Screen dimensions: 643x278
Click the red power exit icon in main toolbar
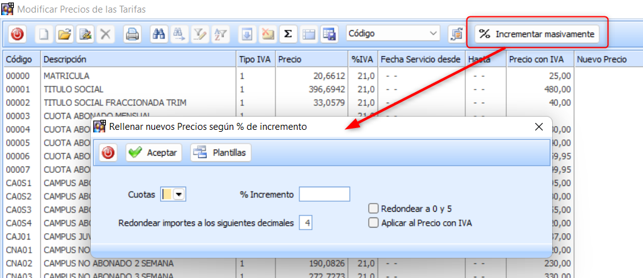point(17,34)
